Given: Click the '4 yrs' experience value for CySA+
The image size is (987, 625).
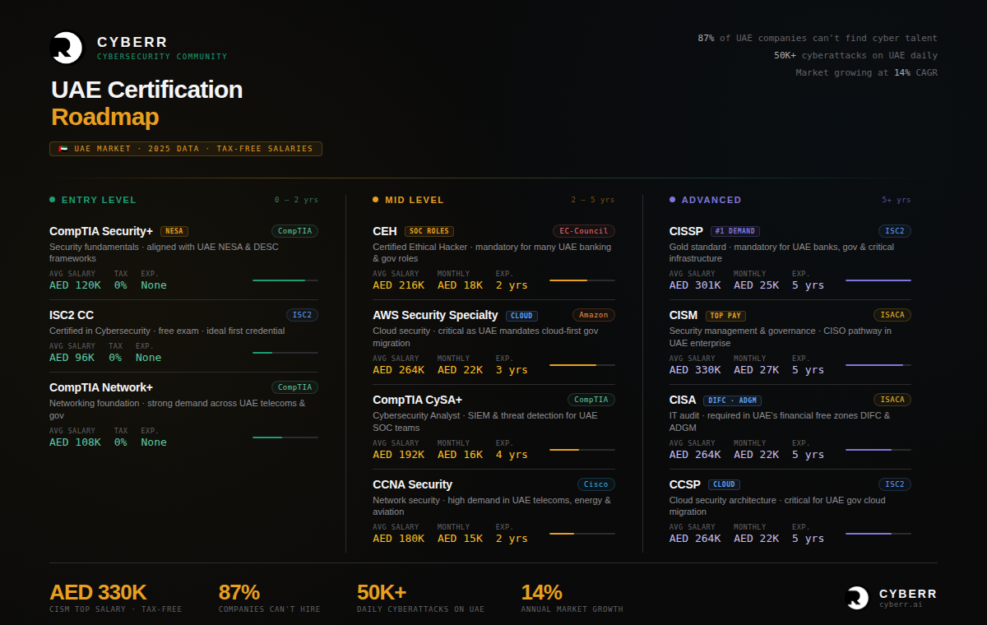Looking at the screenshot, I should [512, 455].
